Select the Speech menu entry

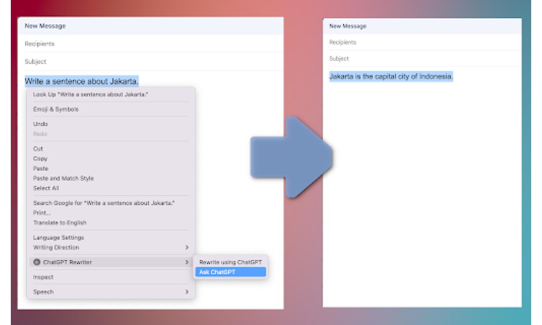(111, 292)
